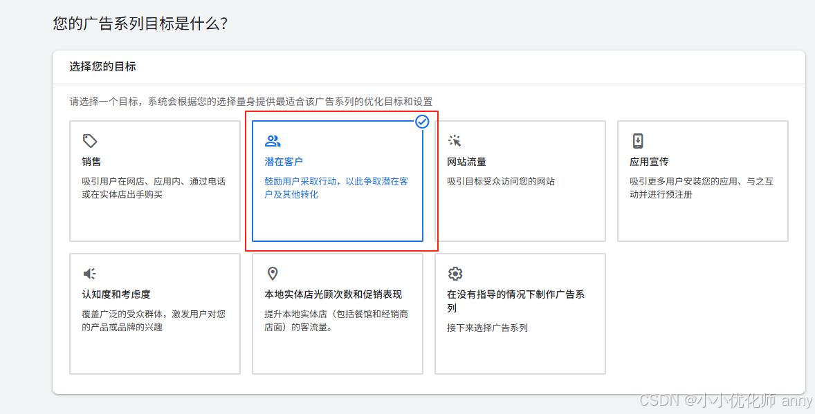The height and width of the screenshot is (414, 815).
Task: Click the description 吸引用户在网店、应用内、通过电话
Action: coord(154,187)
